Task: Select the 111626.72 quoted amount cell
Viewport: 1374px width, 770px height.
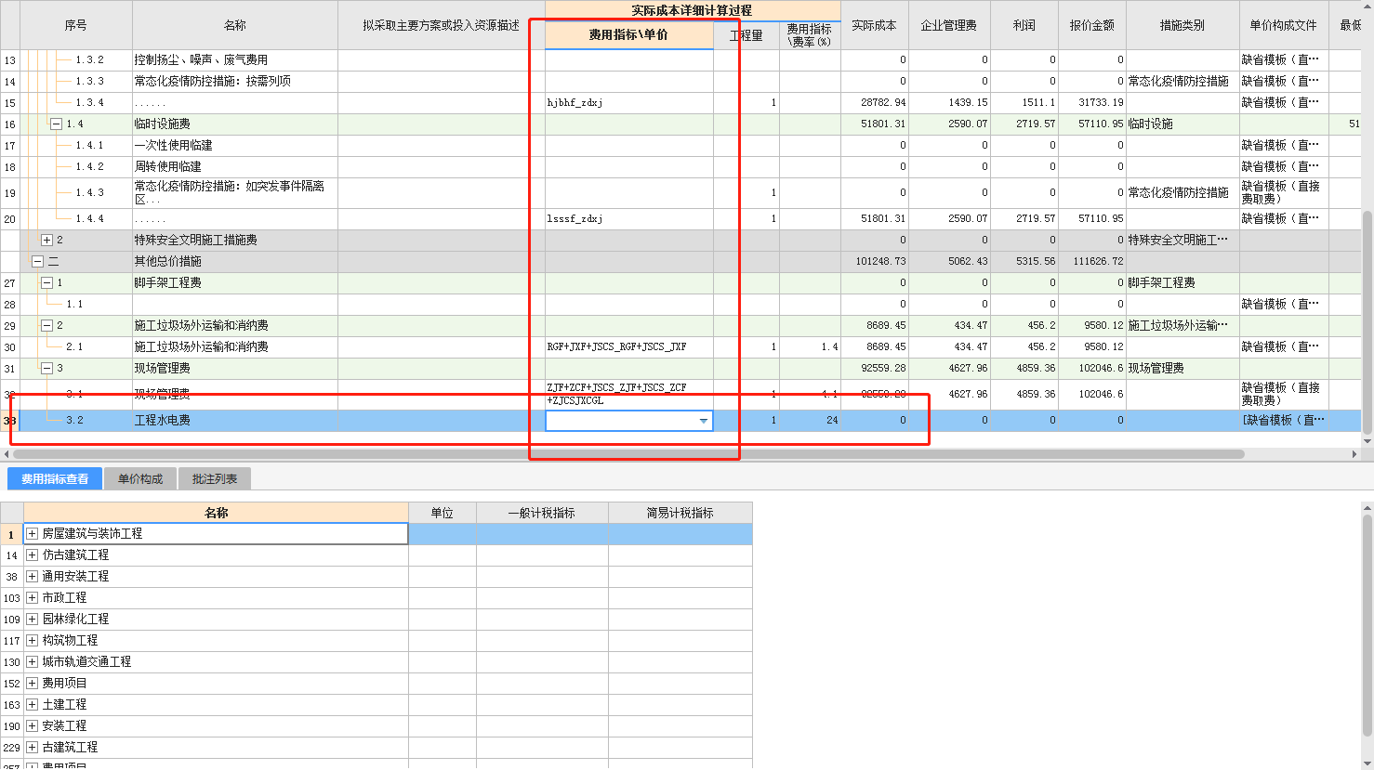Action: [1092, 262]
